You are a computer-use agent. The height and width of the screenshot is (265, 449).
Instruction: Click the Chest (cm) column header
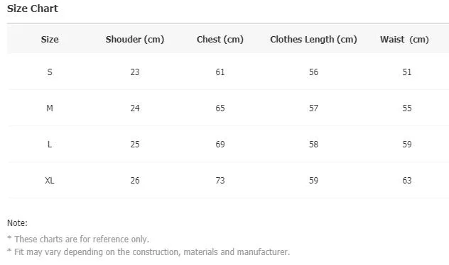click(x=220, y=39)
